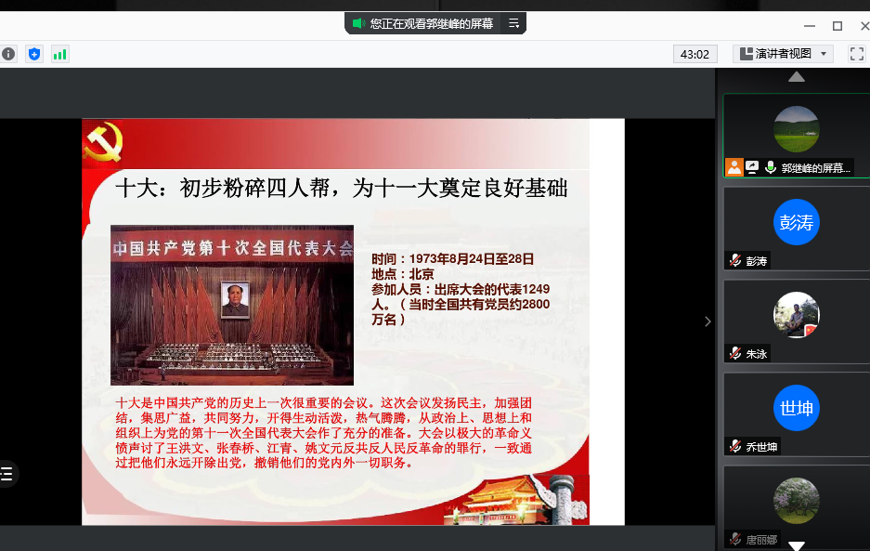Select 彭涛's blue avatar tile
Image resolution: width=870 pixels, height=551 pixels.
(796, 223)
